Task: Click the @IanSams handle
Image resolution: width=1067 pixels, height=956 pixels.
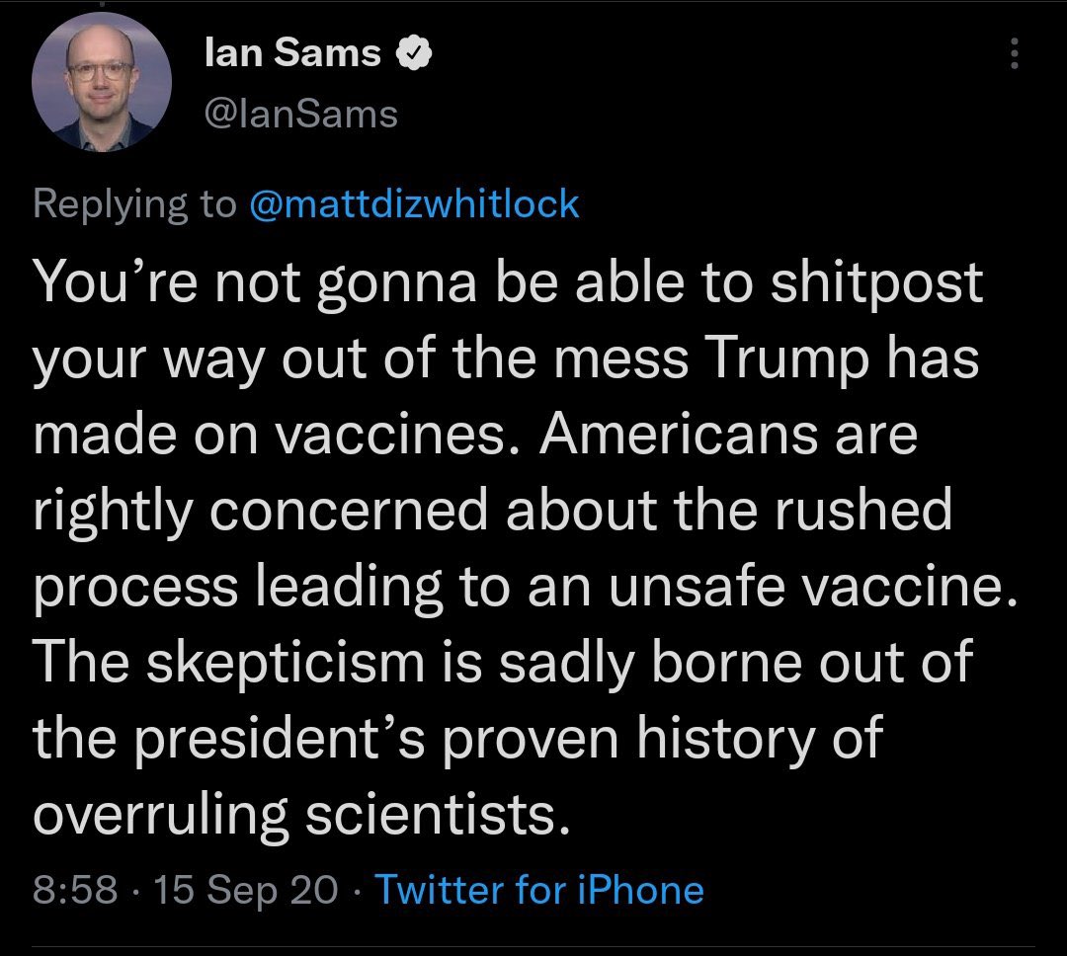Action: (300, 114)
